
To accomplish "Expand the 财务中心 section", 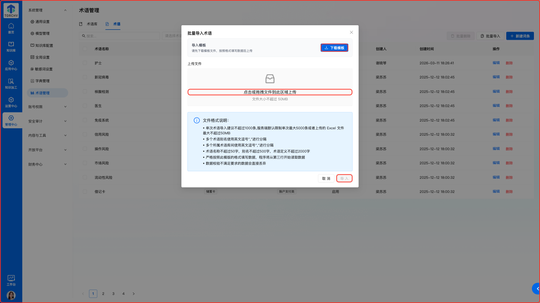I will pyautogui.click(x=47, y=164).
